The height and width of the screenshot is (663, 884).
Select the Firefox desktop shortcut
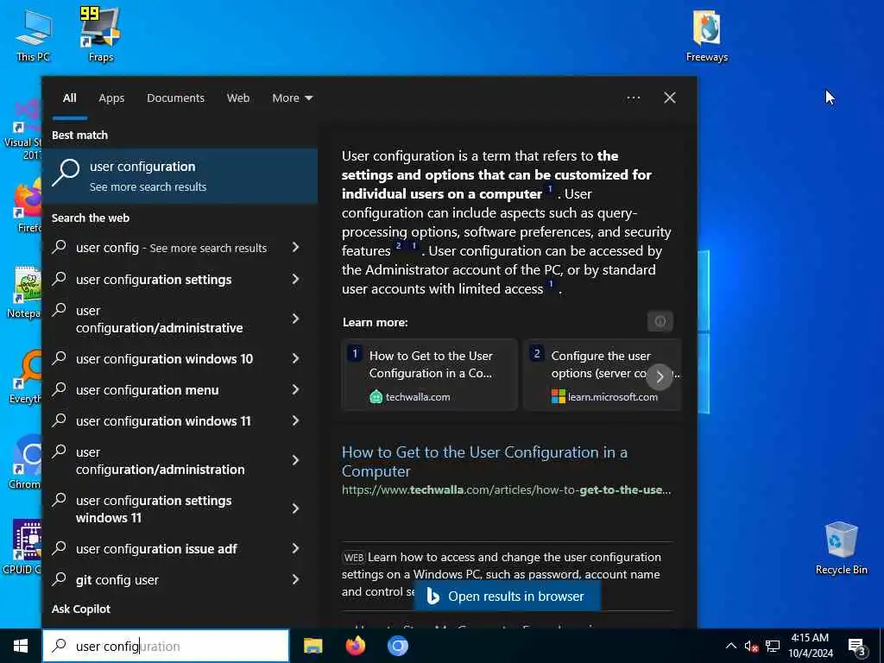point(27,205)
